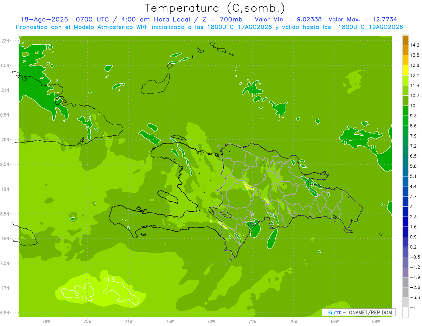422x326 pixels.
Task: Click the "-1.9" color scale label
Action: (x=415, y=277)
